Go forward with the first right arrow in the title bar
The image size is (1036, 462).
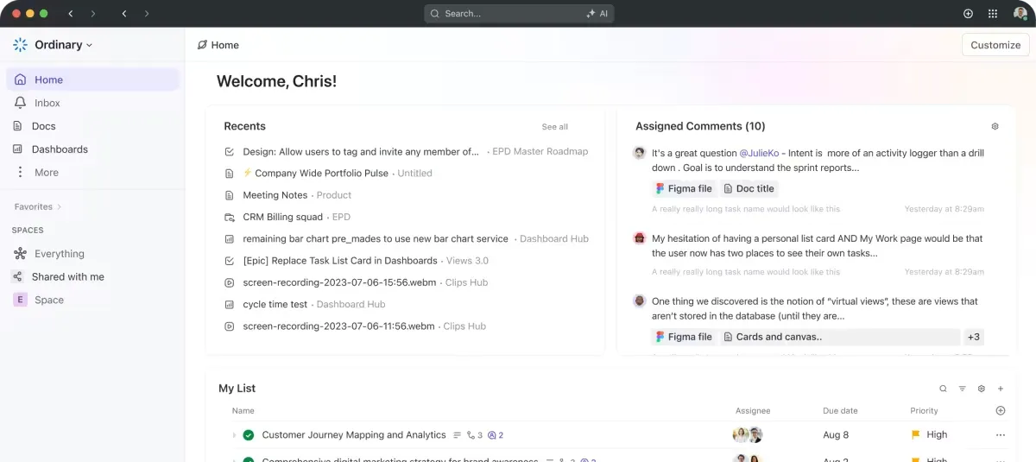click(93, 14)
